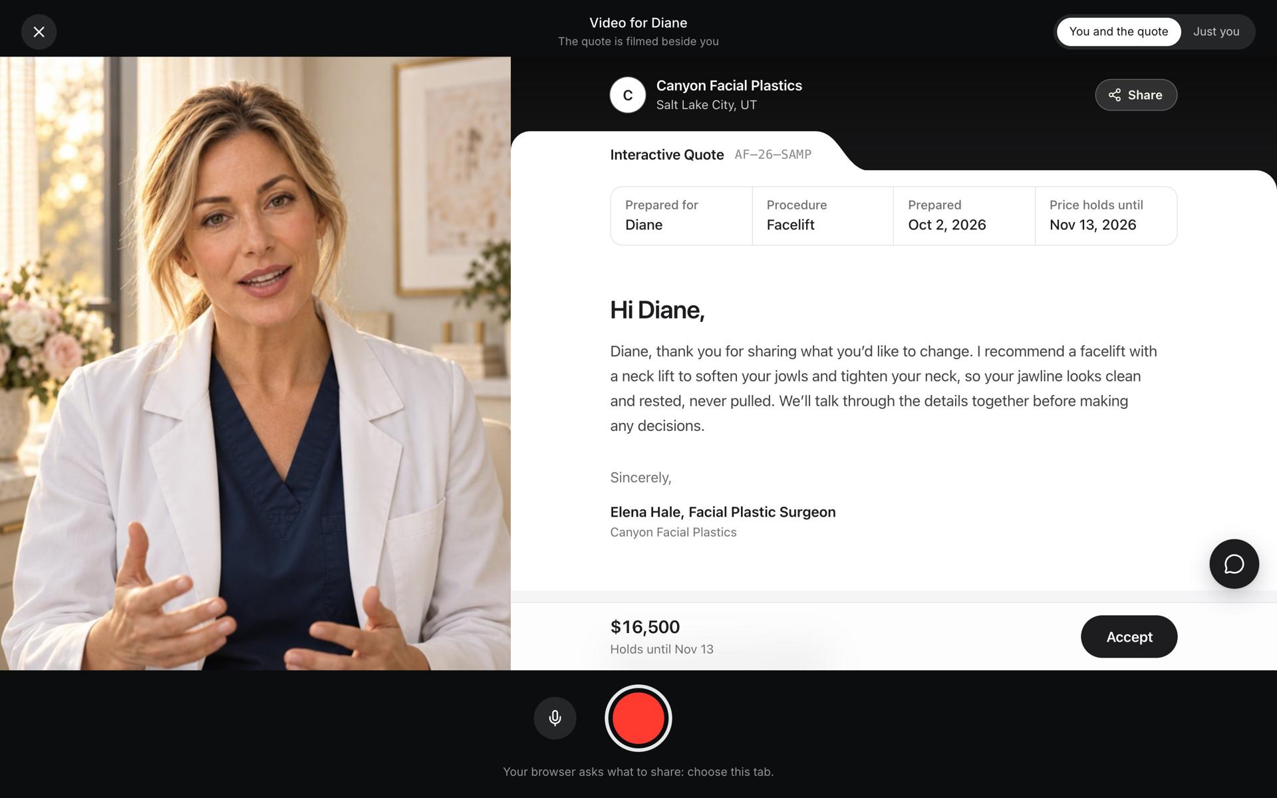The image size is (1277, 798).
Task: Click the 'Video for Diane' title
Action: [x=638, y=23]
